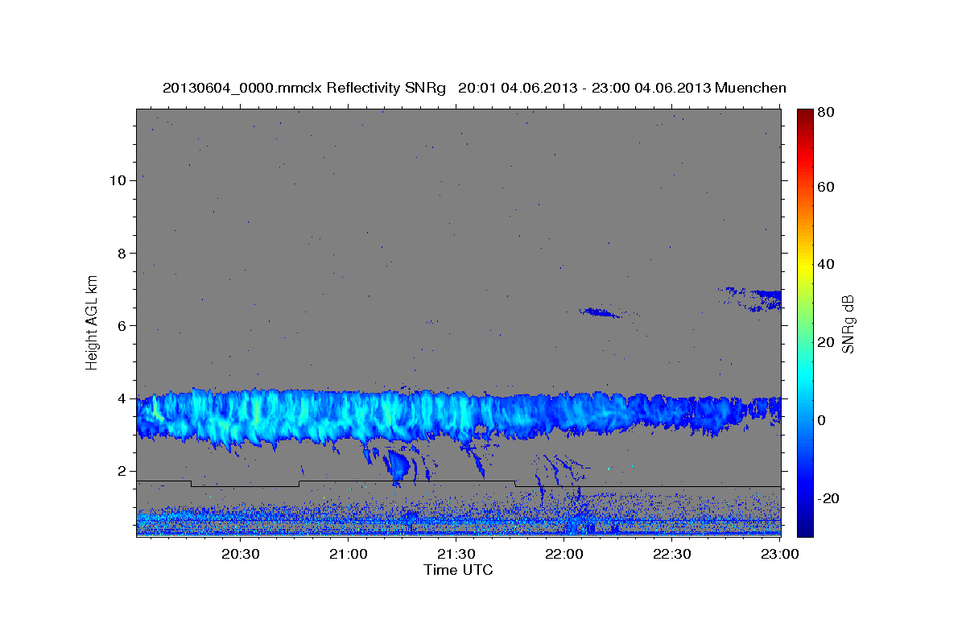966x644 pixels.
Task: Click the height tick label 8
Action: click(x=122, y=253)
